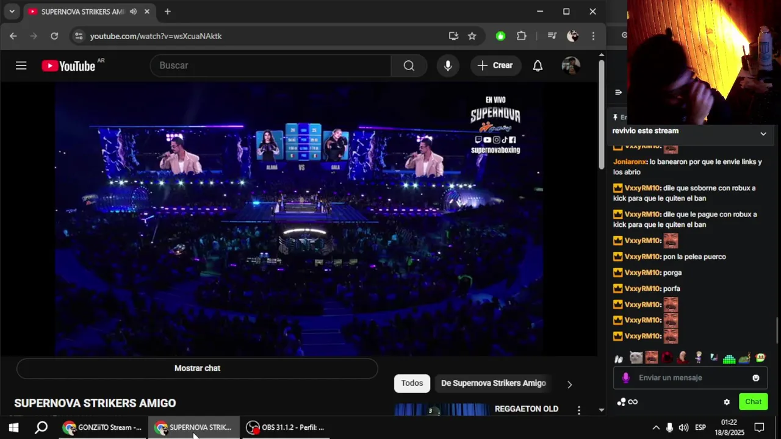The height and width of the screenshot is (439, 781).
Task: Click message 'pon la pelea puerco'
Action: point(694,257)
